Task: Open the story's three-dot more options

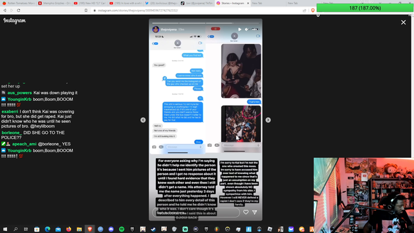Action: [x=255, y=29]
